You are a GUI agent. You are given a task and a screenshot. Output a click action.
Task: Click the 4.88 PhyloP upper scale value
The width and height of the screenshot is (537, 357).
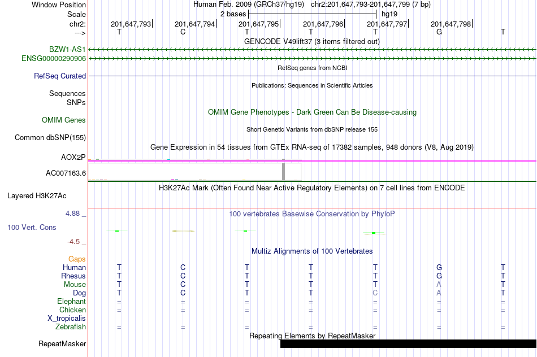72,214
